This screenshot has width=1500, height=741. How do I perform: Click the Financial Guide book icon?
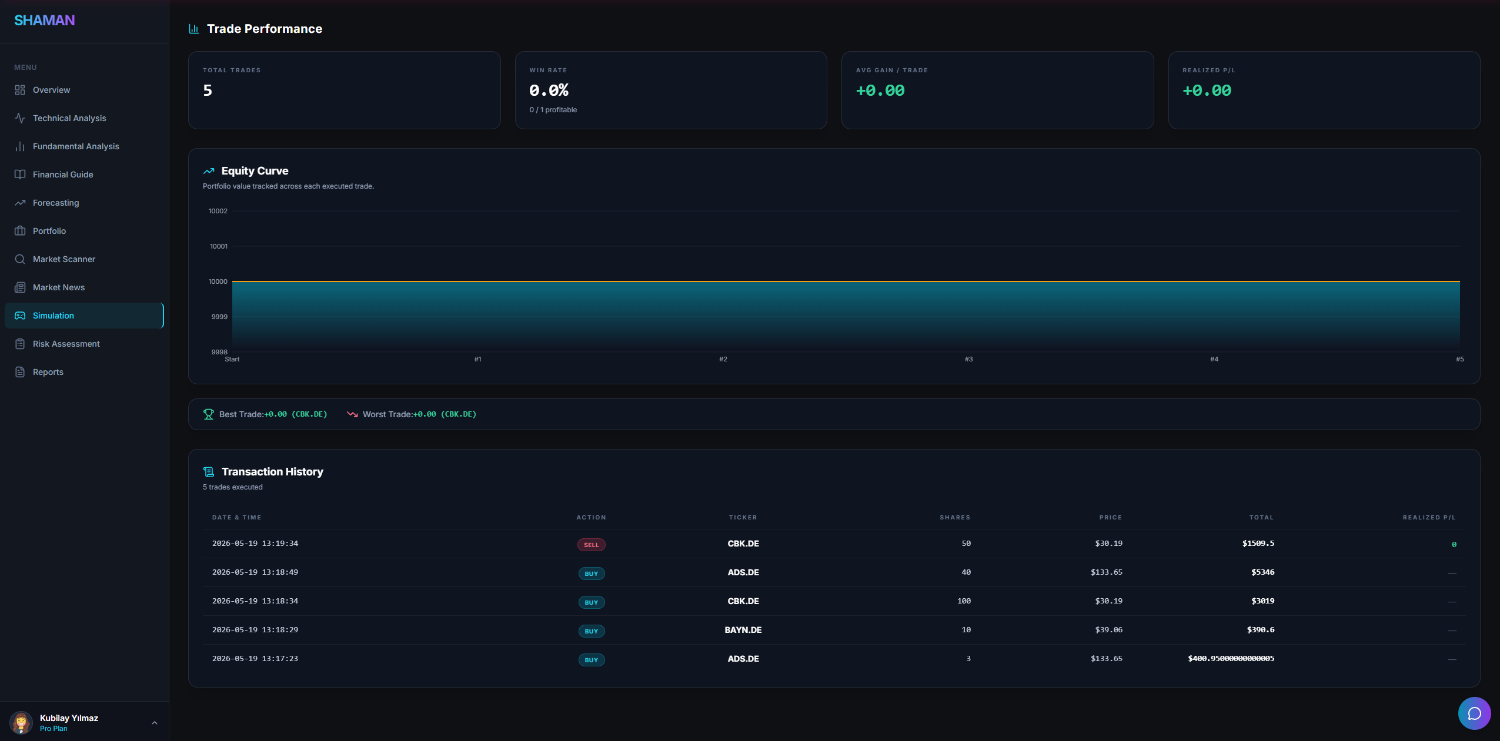[x=20, y=175]
